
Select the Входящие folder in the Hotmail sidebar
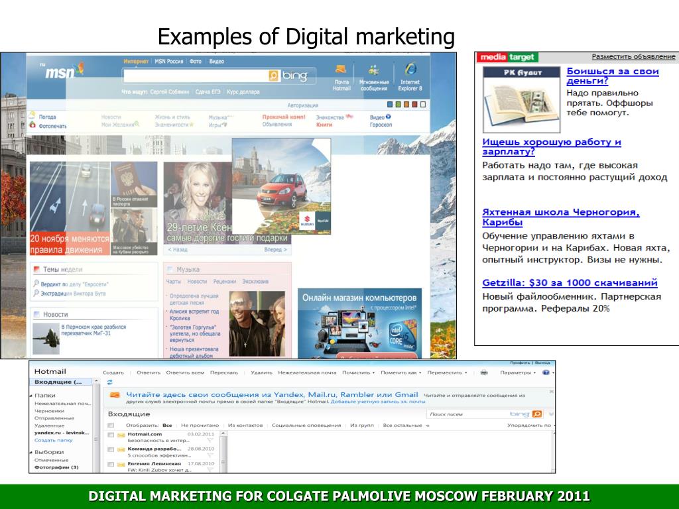(60, 382)
